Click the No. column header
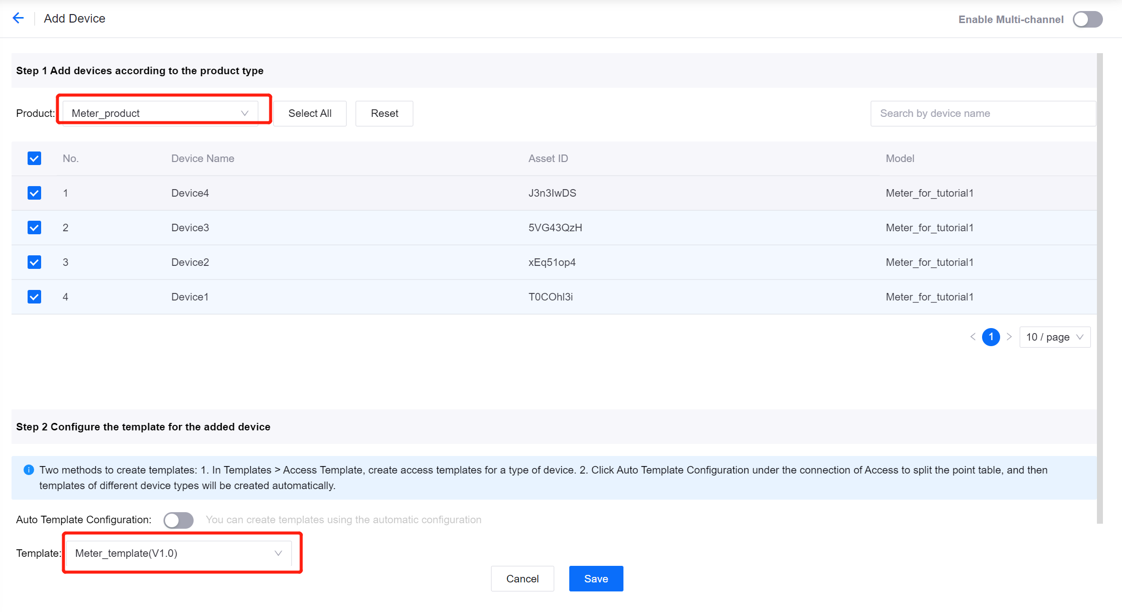The image size is (1122, 612). tap(71, 159)
